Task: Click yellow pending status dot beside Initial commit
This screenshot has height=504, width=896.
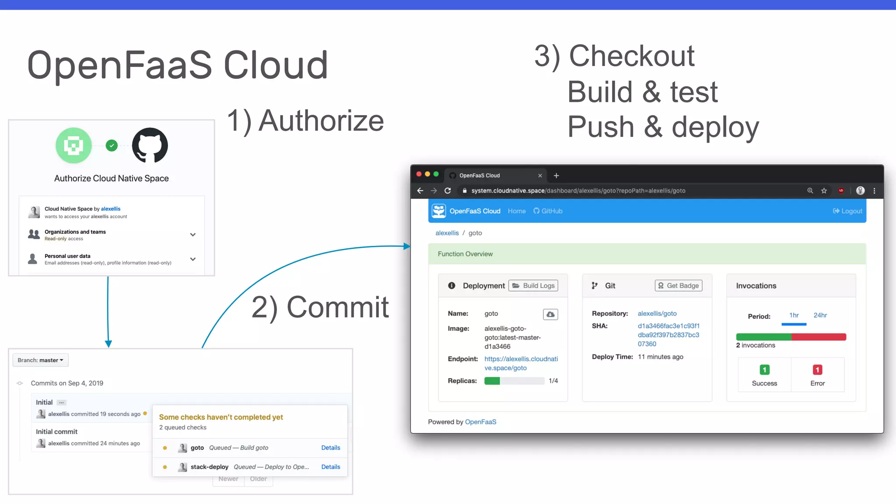Action: point(145,413)
